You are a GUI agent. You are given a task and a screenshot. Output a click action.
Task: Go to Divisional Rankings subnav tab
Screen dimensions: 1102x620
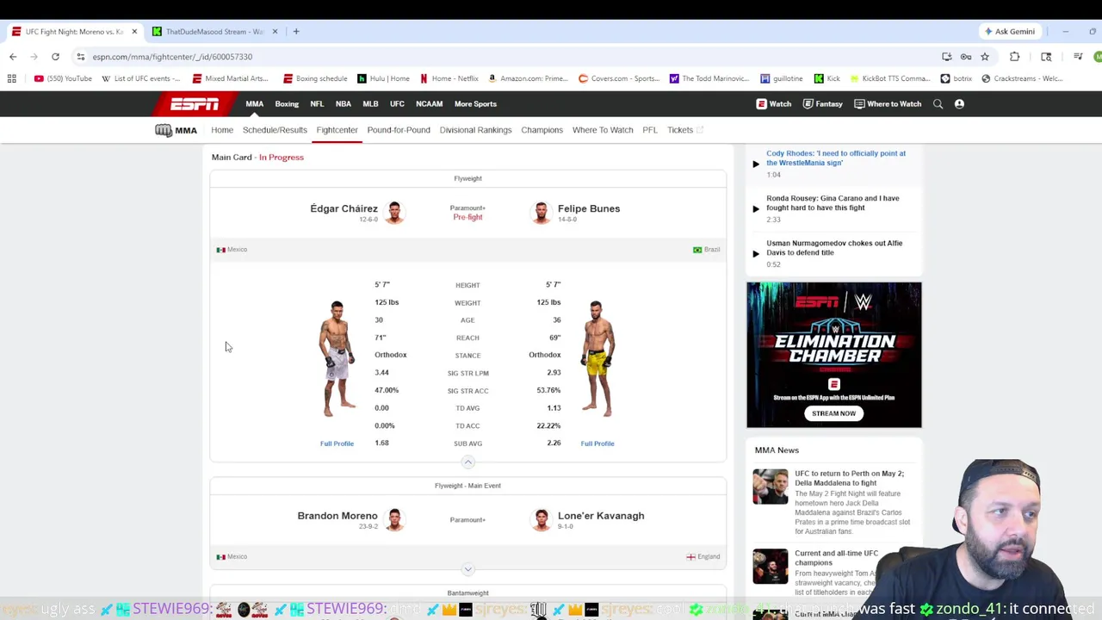click(475, 130)
